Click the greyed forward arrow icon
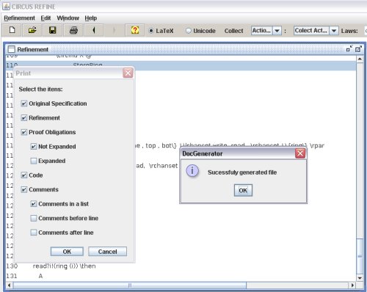 point(114,30)
